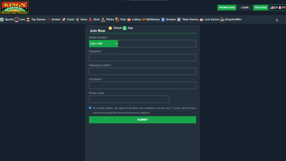Image resolution: width=286 pixels, height=161 pixels.
Task: Open the PROMOTIONS button
Action: [x=227, y=8]
